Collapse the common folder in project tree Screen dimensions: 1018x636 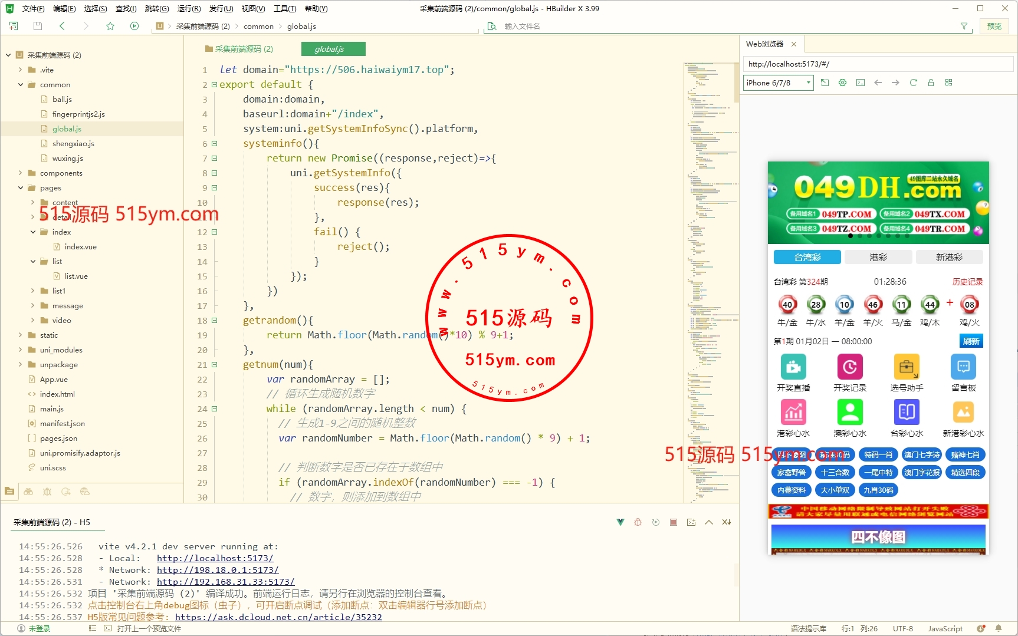pyautogui.click(x=21, y=84)
